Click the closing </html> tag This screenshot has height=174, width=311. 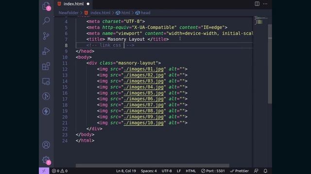[x=85, y=141]
